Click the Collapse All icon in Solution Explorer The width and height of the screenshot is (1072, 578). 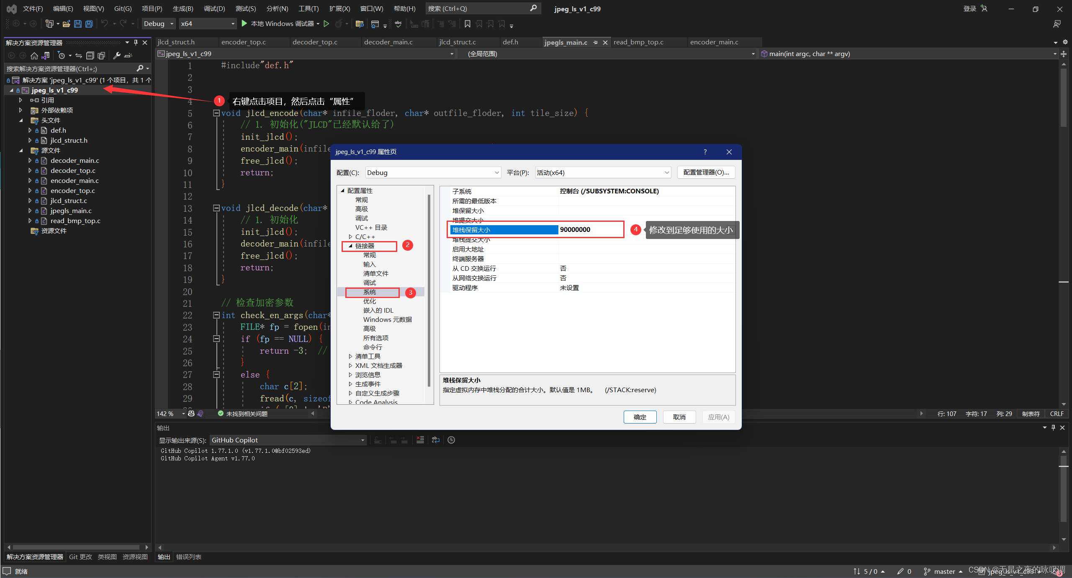pyautogui.click(x=90, y=56)
